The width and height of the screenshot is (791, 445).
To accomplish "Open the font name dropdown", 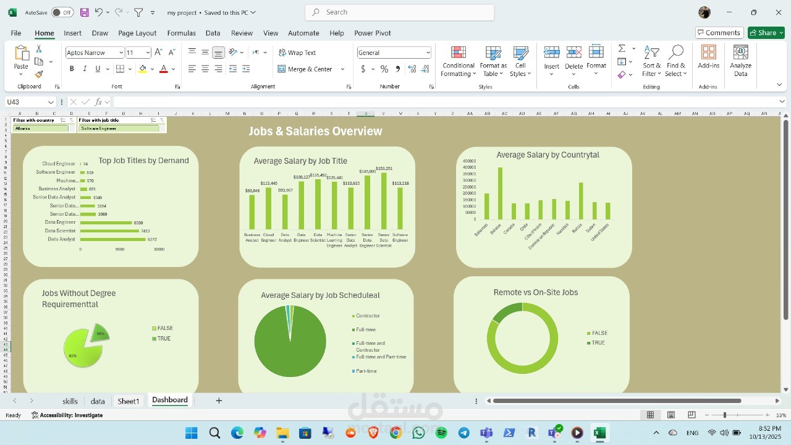I will click(x=121, y=53).
